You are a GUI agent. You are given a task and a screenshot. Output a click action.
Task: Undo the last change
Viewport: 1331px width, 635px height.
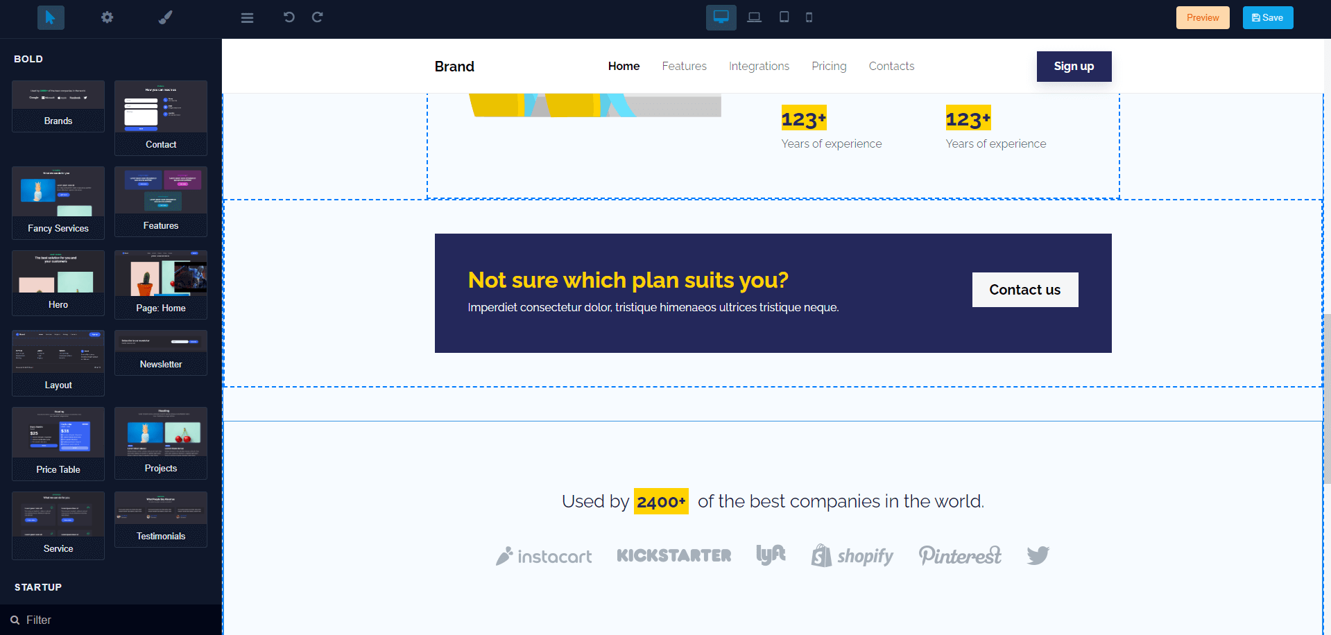[289, 17]
